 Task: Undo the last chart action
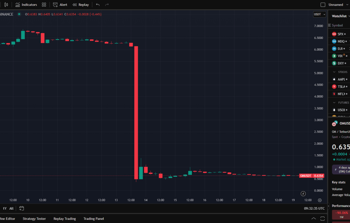point(97,4)
